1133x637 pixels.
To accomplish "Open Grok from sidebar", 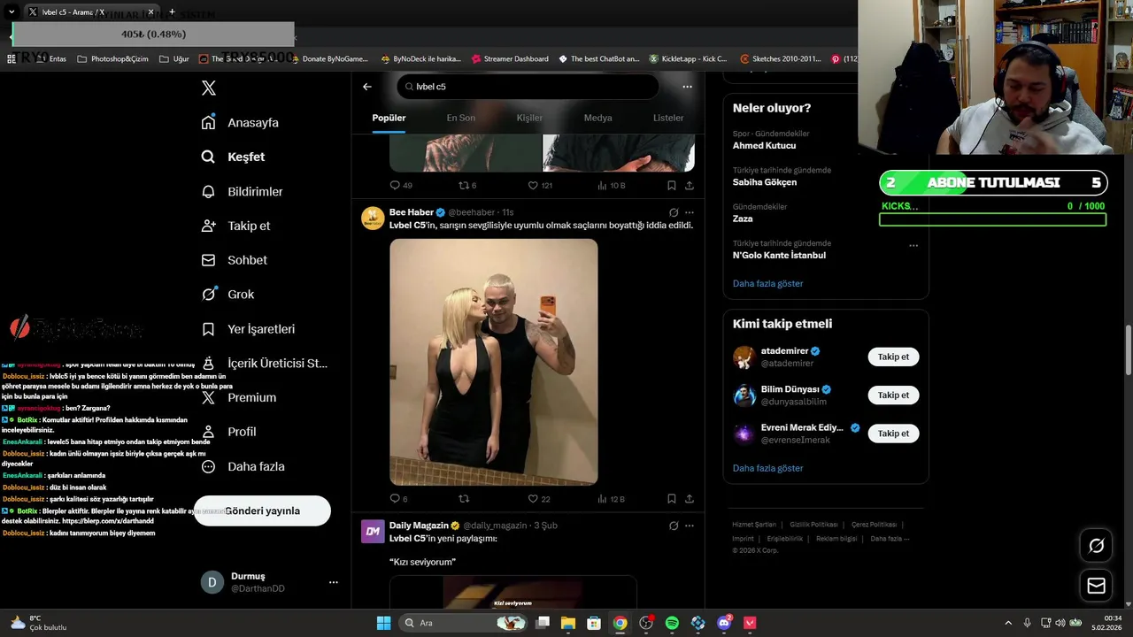I will (x=227, y=294).
